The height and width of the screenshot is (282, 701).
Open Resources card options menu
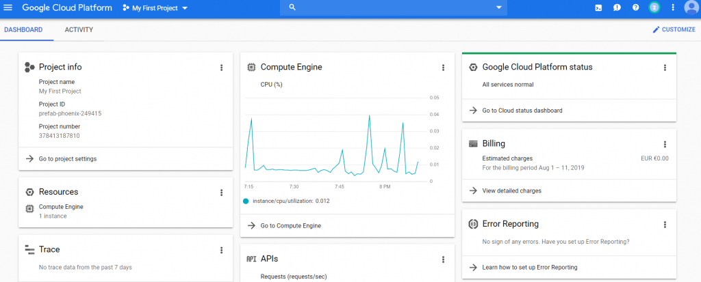(x=221, y=193)
